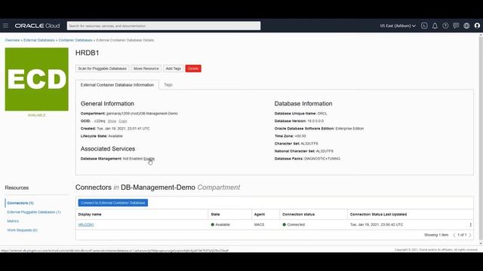Click the HRDB1 database title
483x271 pixels.
point(88,53)
